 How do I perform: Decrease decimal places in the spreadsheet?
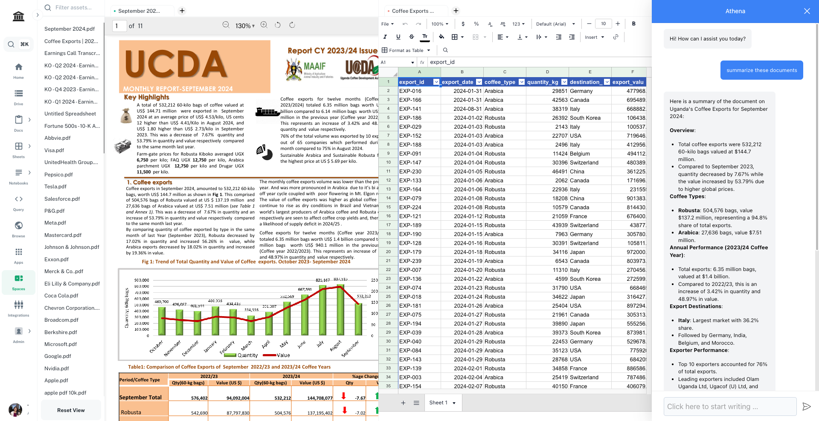490,24
